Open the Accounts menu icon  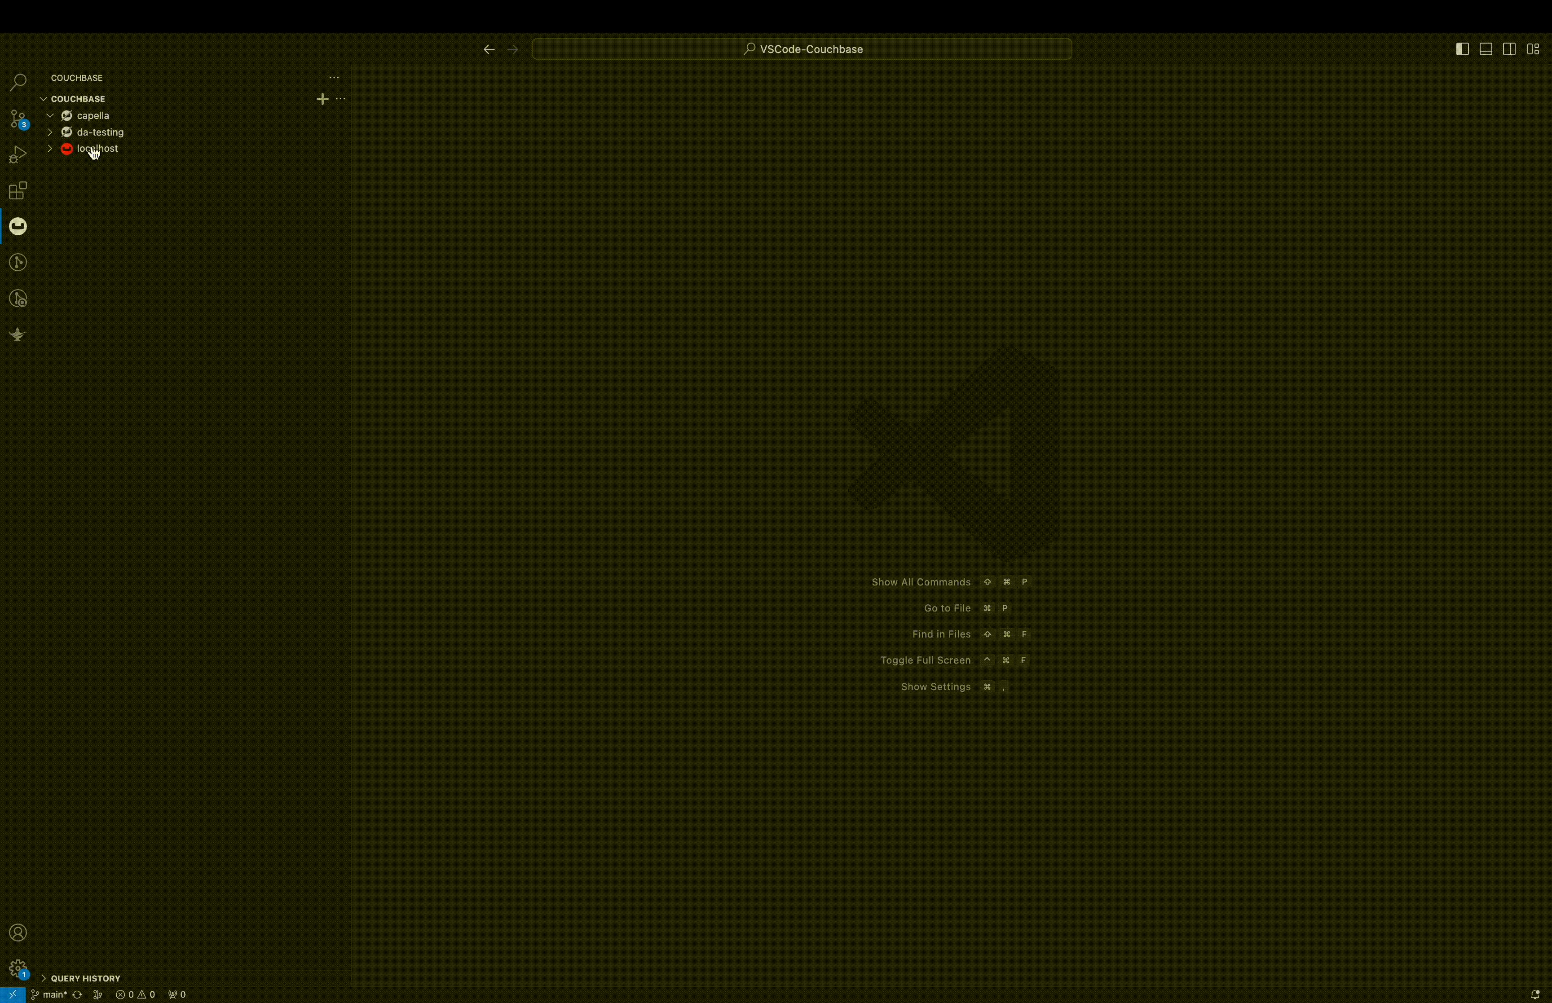click(18, 933)
